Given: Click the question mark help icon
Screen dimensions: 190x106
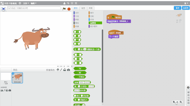Looking at the screenshot, I should click(188, 87).
